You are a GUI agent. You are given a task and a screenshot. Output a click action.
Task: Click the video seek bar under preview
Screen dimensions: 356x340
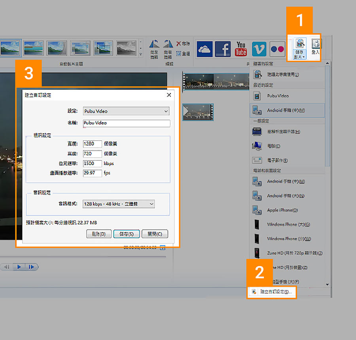(83, 257)
